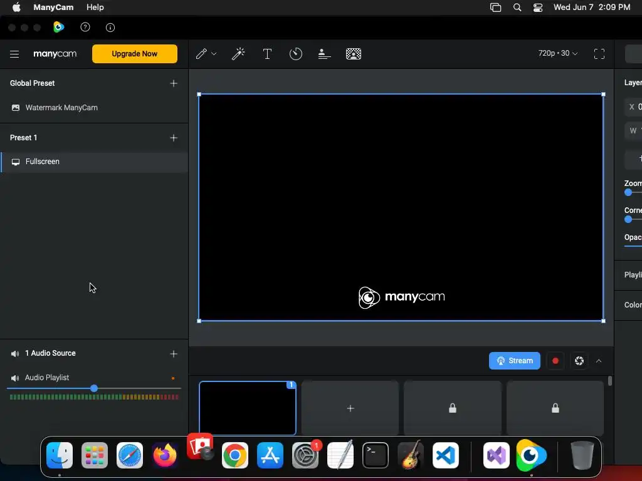This screenshot has height=481, width=642.
Task: Open Spotlight search in menu bar
Action: [x=517, y=8]
